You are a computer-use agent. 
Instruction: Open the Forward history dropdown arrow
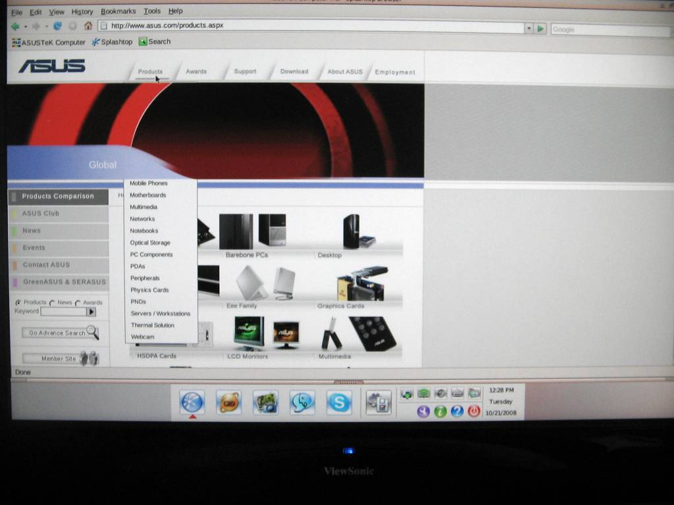tap(46, 27)
